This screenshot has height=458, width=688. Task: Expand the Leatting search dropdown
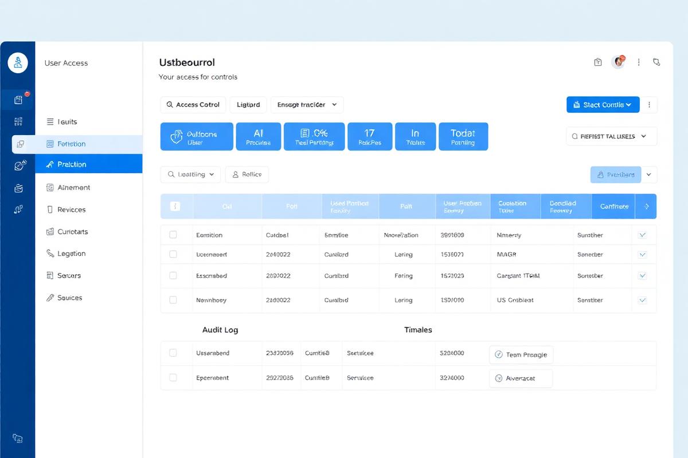190,175
